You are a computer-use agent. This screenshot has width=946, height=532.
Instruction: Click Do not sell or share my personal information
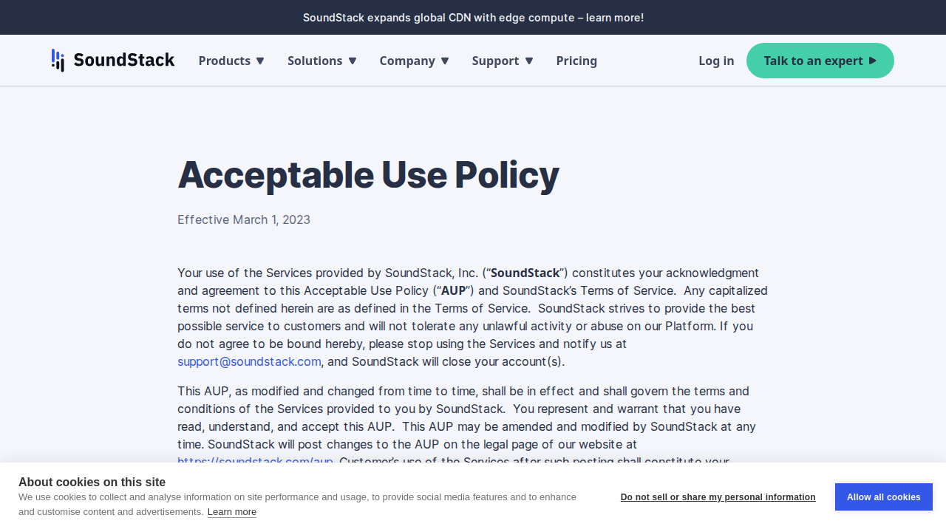pos(718,497)
